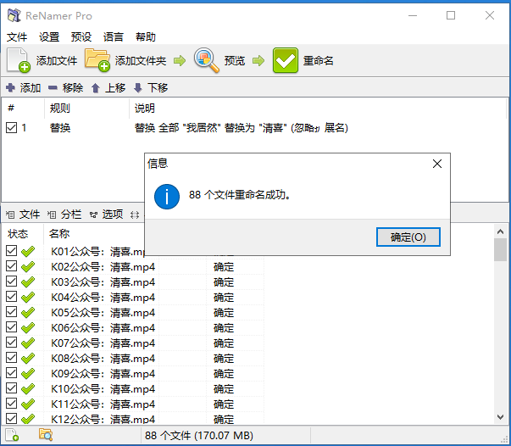
Task: Click the new file icon in the status bar
Action: click(x=12, y=435)
